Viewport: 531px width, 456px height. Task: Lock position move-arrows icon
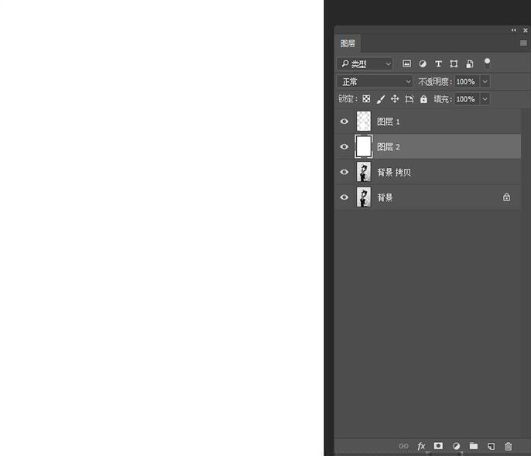click(x=395, y=99)
